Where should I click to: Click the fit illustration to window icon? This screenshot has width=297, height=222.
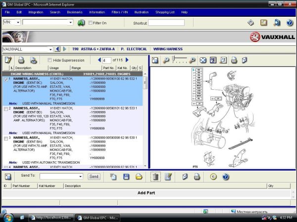[203, 60]
